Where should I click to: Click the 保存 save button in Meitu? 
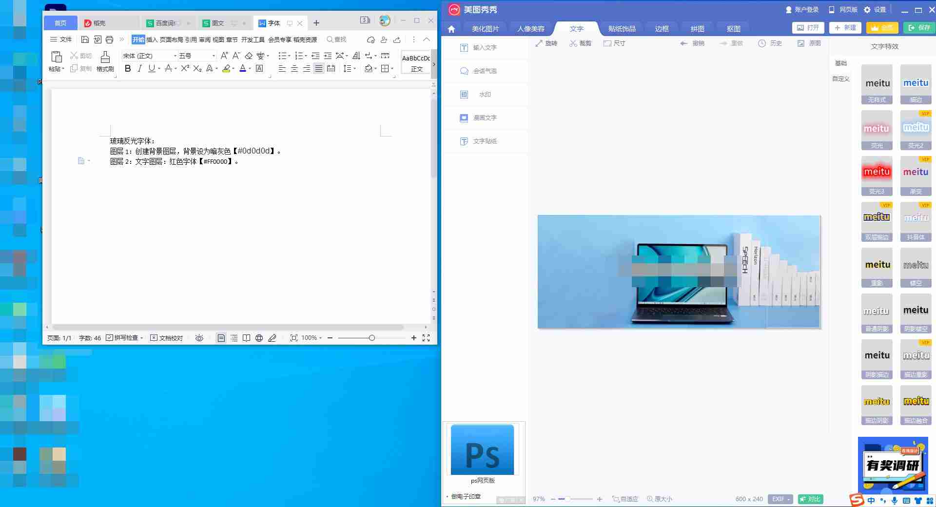918,28
